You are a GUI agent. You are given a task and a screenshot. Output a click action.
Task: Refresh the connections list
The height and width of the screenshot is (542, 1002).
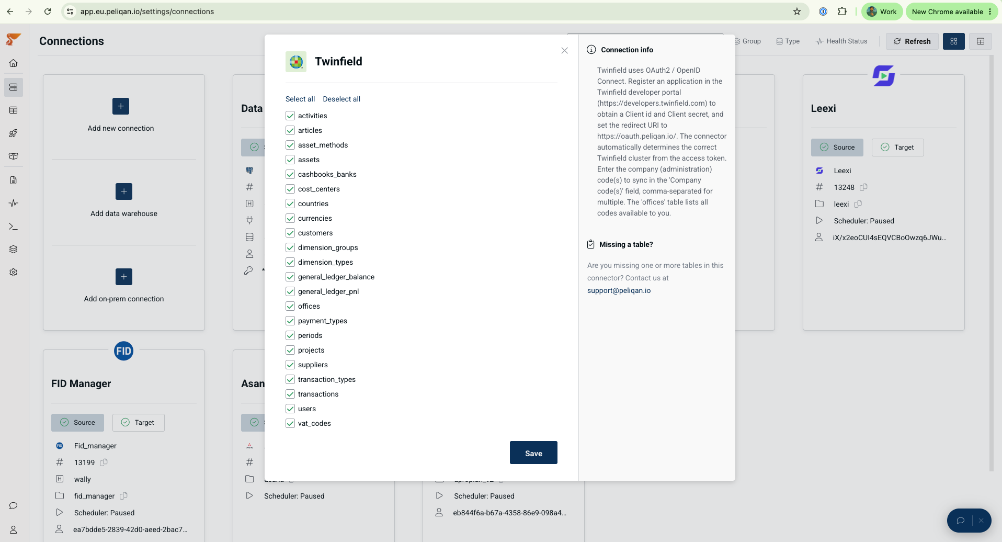point(912,41)
